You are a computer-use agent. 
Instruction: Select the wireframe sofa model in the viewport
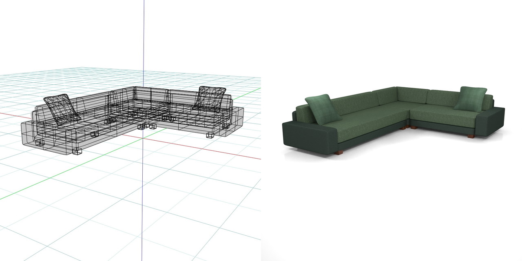coord(133,120)
